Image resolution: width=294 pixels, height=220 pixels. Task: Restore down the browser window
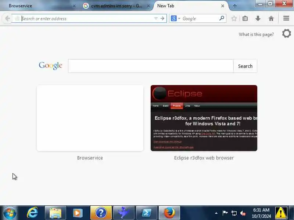click(270, 4)
